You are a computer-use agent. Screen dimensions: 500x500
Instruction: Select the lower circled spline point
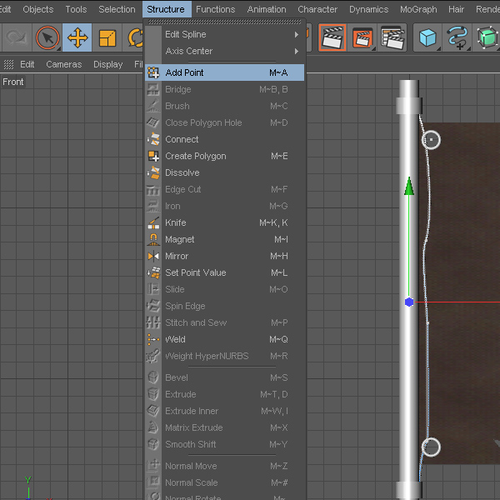pyautogui.click(x=431, y=447)
